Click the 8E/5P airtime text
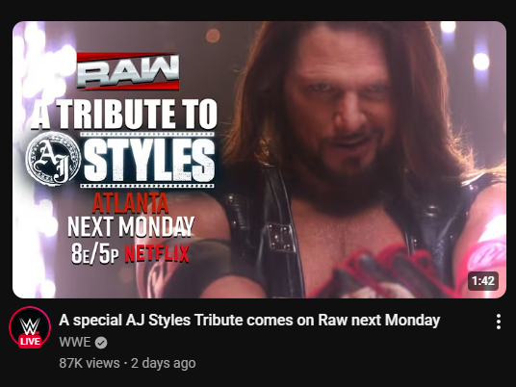 tap(95, 254)
